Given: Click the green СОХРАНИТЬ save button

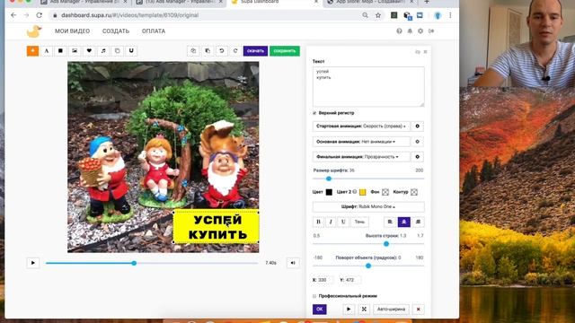Looking at the screenshot, I should click(x=285, y=51).
